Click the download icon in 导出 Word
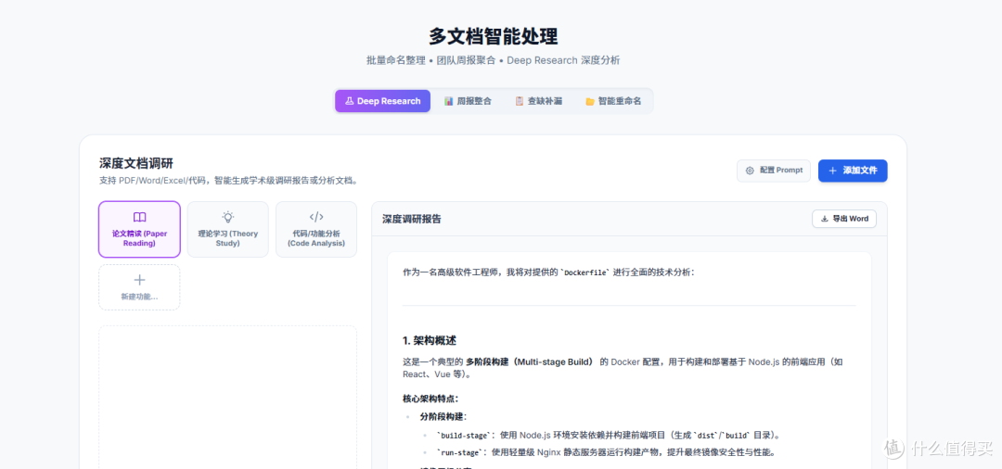The width and height of the screenshot is (1002, 469). [x=825, y=218]
